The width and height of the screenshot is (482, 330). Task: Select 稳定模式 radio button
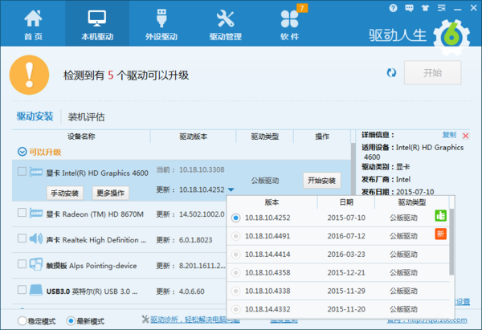(22, 321)
